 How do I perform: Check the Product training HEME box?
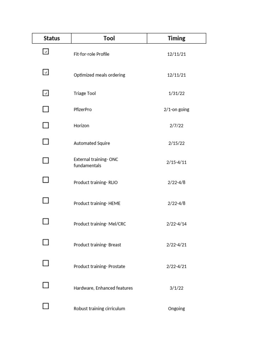point(46,201)
